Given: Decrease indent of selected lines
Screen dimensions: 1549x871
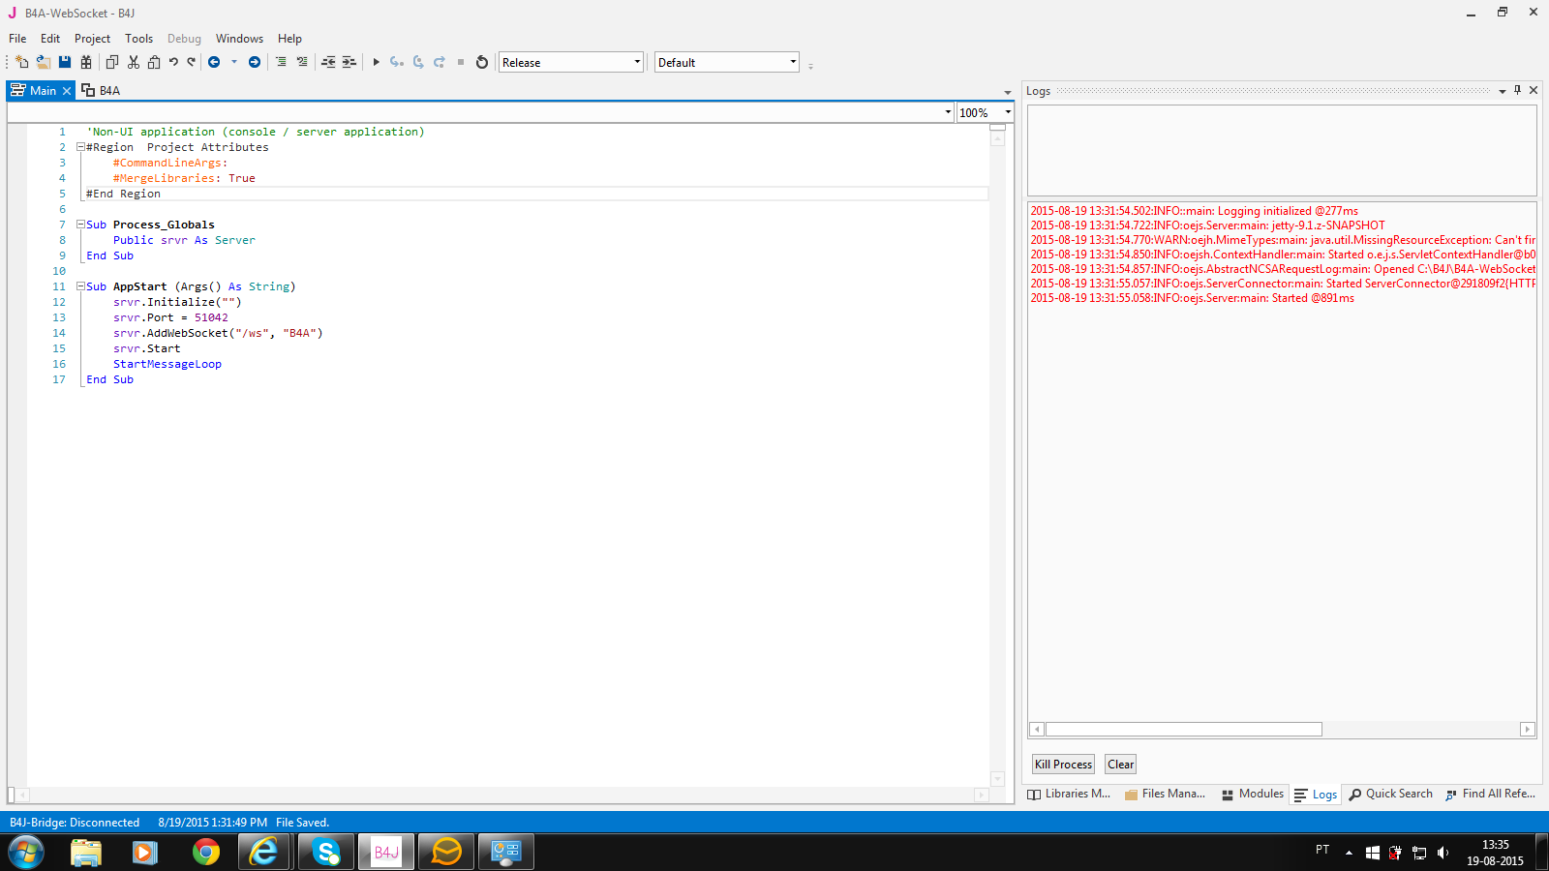Looking at the screenshot, I should coord(328,62).
